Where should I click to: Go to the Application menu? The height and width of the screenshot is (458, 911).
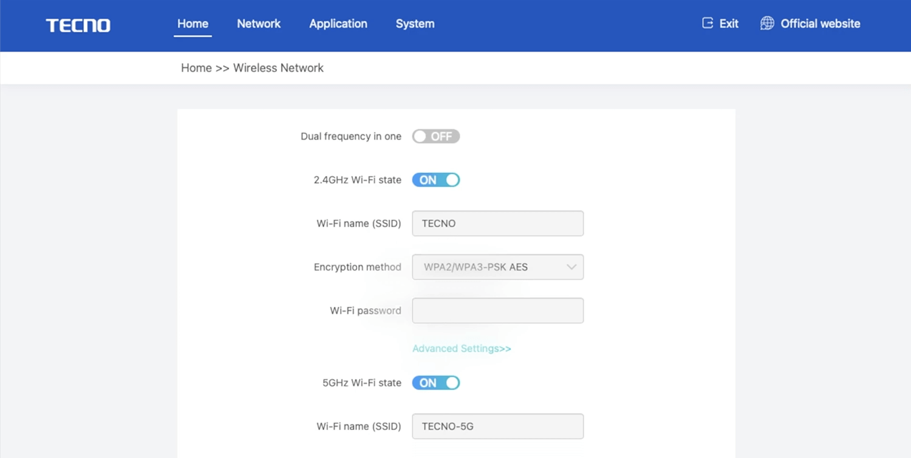pyautogui.click(x=338, y=24)
